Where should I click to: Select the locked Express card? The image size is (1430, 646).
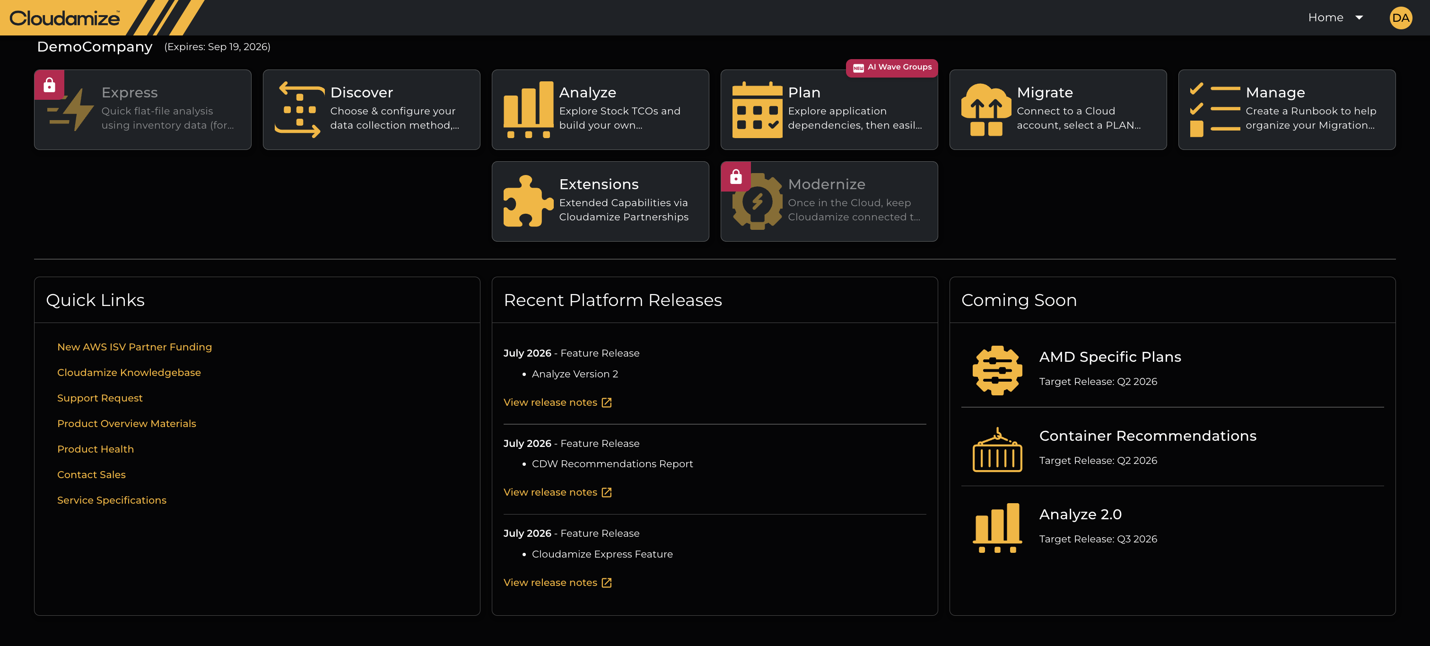pyautogui.click(x=143, y=110)
